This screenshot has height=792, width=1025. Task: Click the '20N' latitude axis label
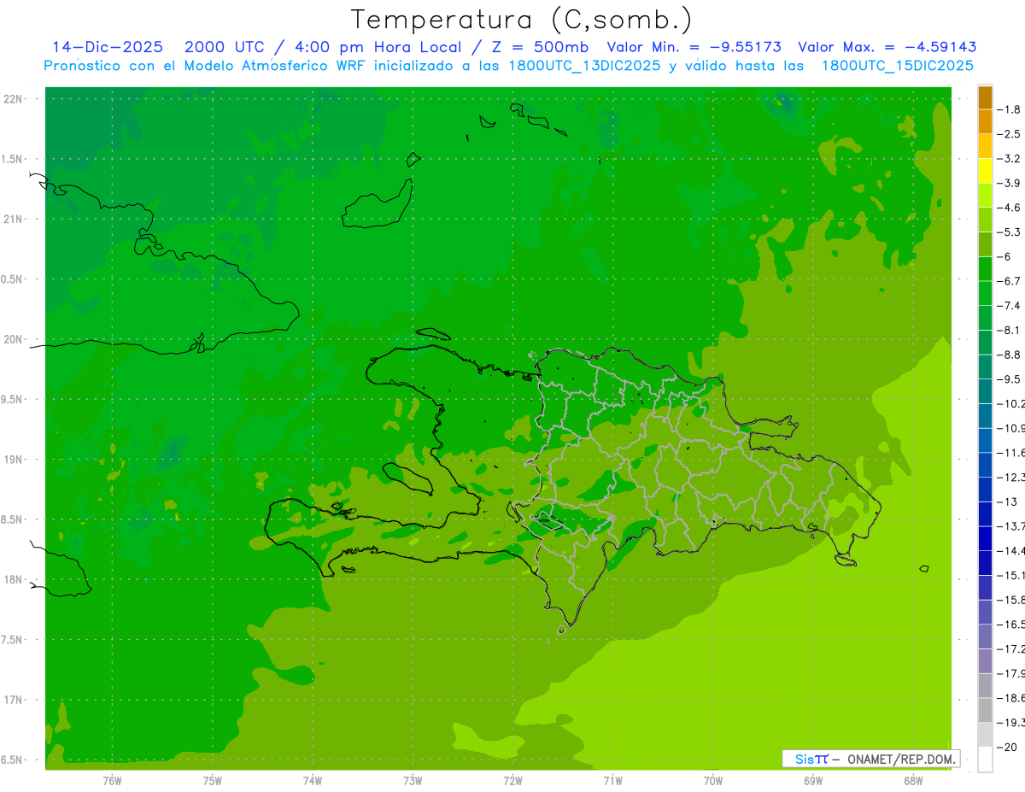pyautogui.click(x=14, y=339)
